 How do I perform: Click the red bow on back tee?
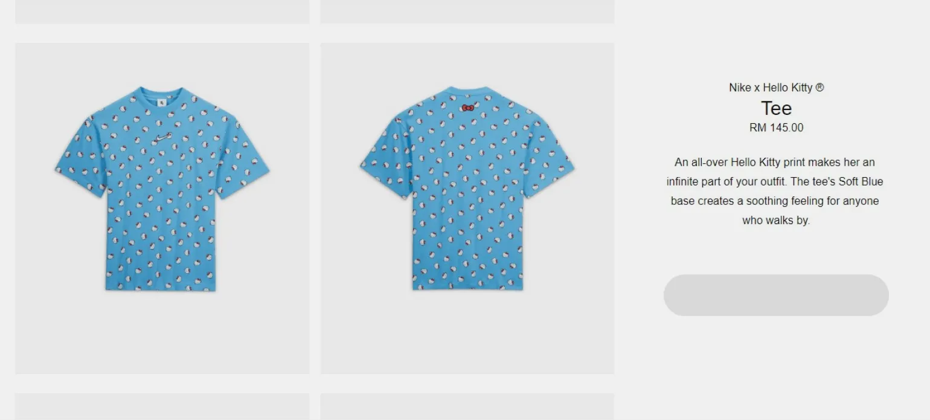pos(467,108)
